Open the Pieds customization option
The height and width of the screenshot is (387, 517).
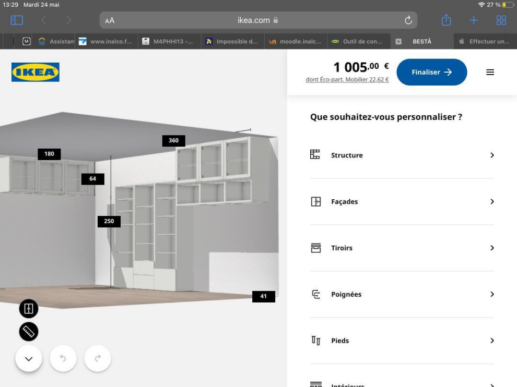pyautogui.click(x=402, y=341)
